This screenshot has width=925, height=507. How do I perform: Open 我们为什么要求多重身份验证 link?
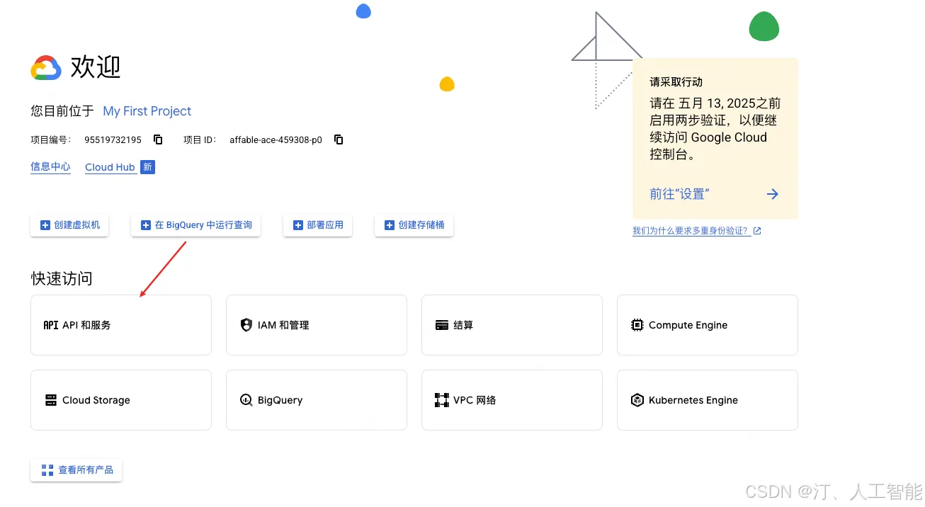[691, 231]
